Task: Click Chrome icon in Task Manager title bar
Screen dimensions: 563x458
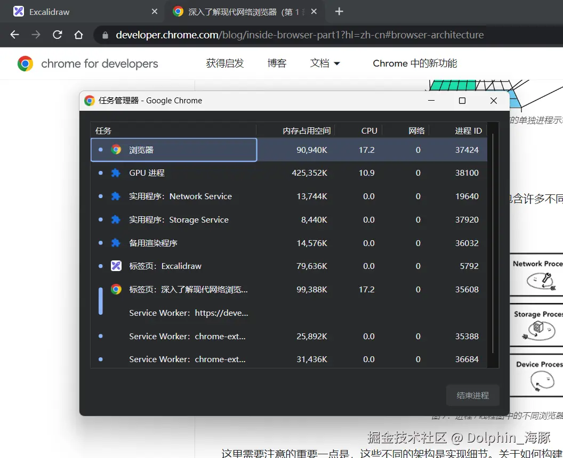Action: (x=90, y=101)
